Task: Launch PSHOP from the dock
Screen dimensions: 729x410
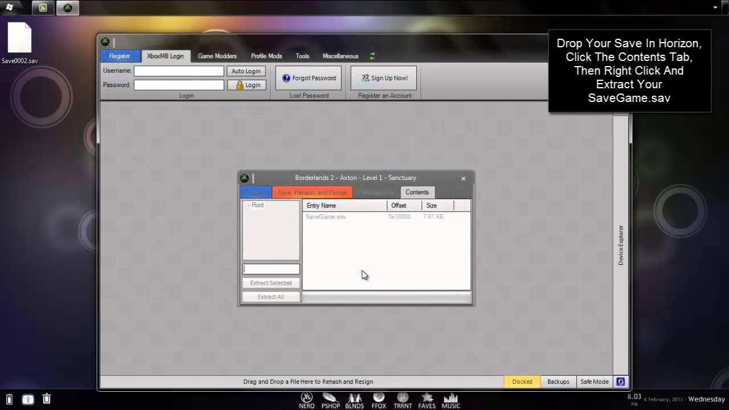Action: 330,400
